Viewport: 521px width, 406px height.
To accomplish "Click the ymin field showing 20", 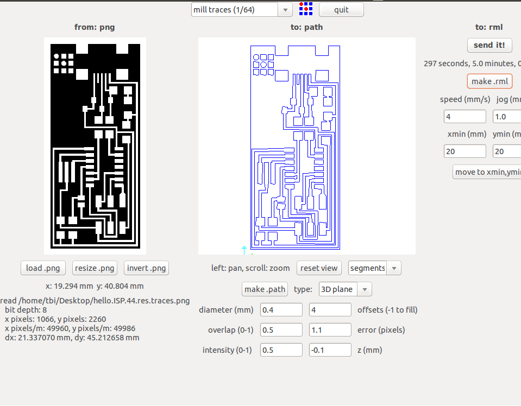I will click(x=507, y=151).
